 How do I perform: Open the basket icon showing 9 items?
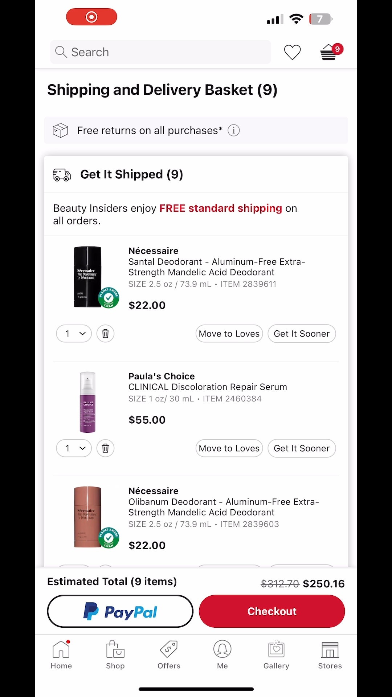tap(328, 53)
